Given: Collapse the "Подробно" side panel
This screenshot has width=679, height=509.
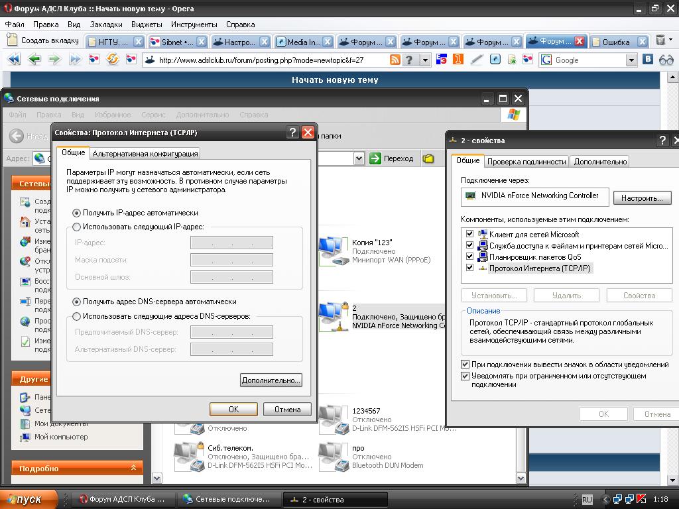Looking at the screenshot, I should pos(133,468).
